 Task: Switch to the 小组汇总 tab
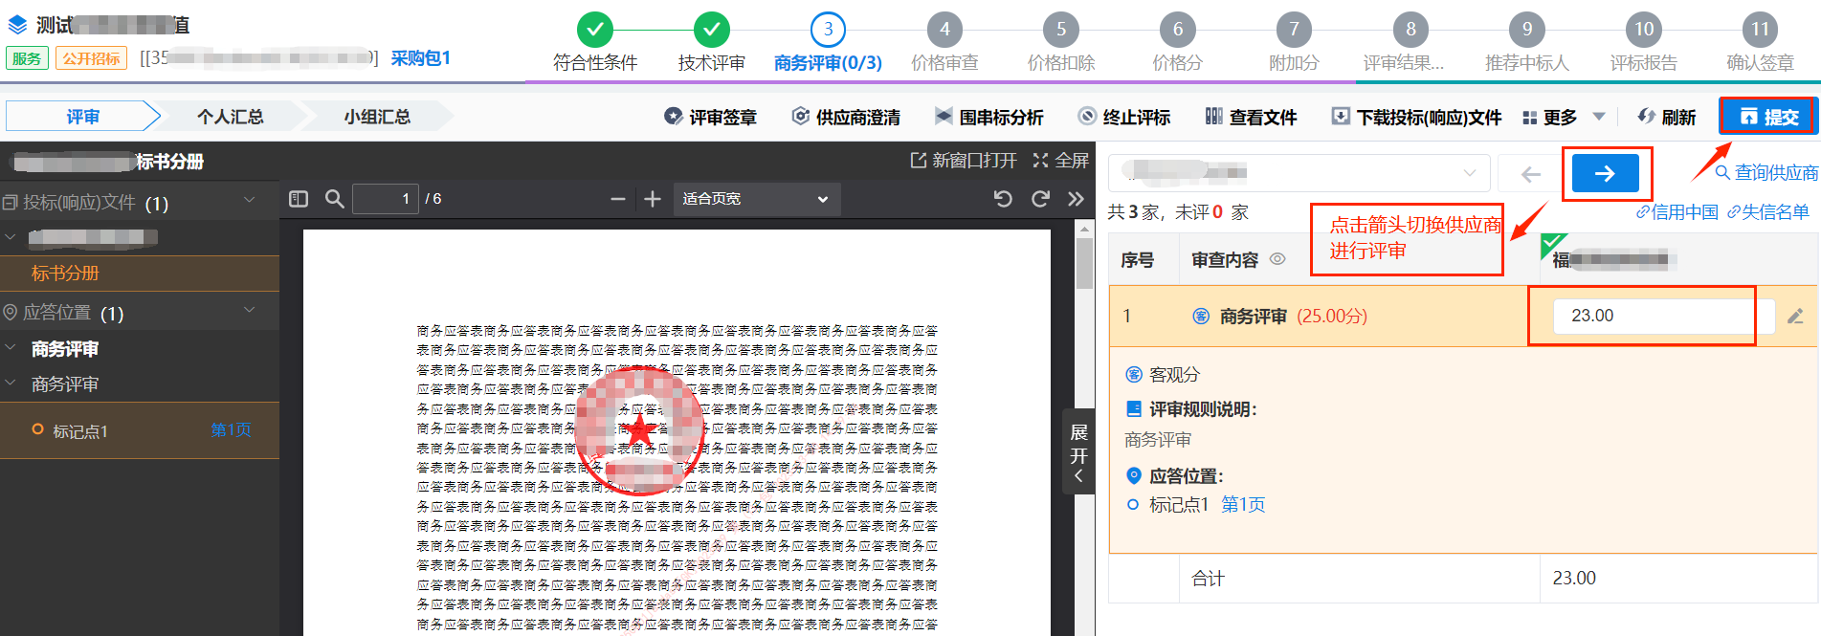point(377,117)
